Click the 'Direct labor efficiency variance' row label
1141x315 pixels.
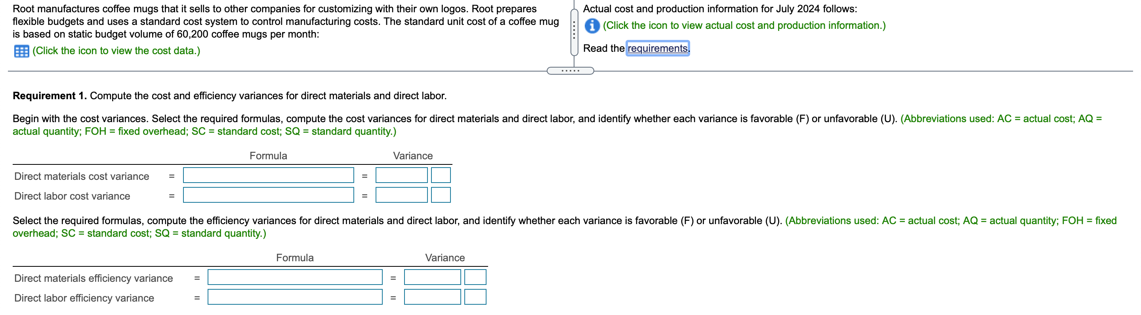(x=84, y=298)
